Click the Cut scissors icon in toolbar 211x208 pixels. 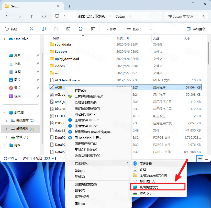31,29
